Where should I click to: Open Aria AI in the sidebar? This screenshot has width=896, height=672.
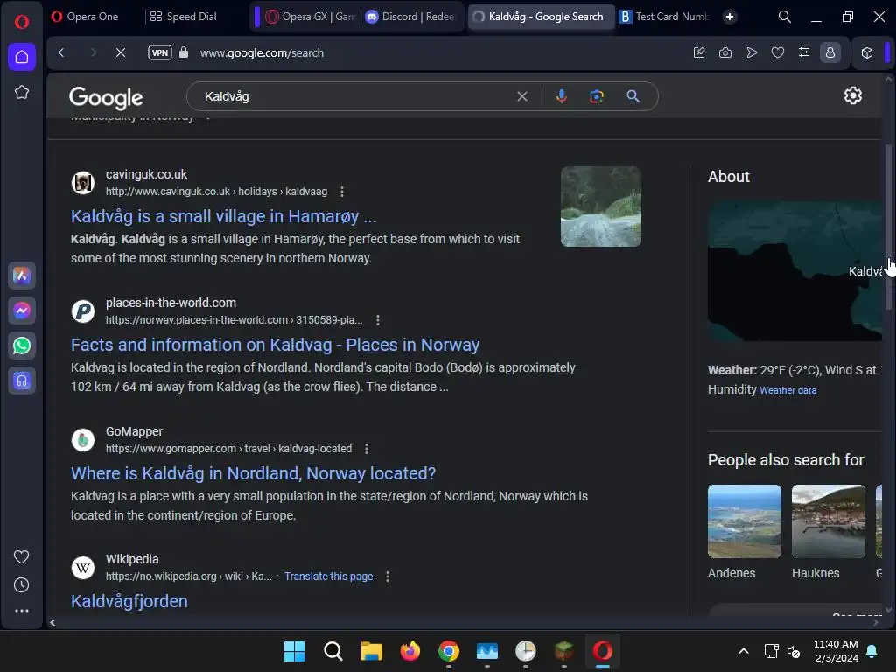click(x=22, y=276)
